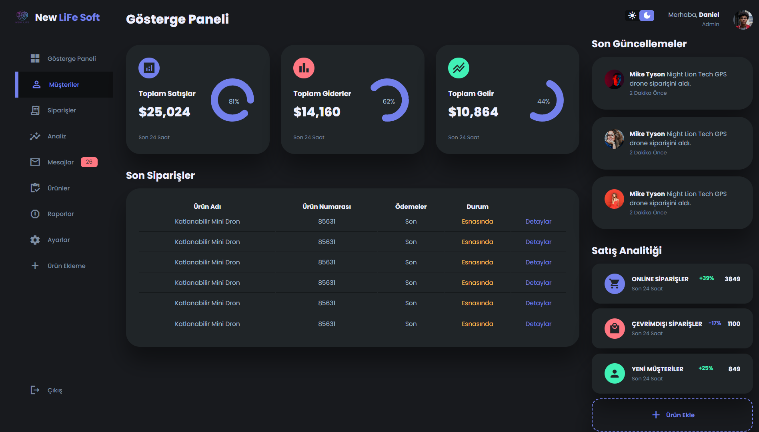The width and height of the screenshot is (759, 432).
Task: Click the Ürünler clipboard icon
Action: [35, 188]
